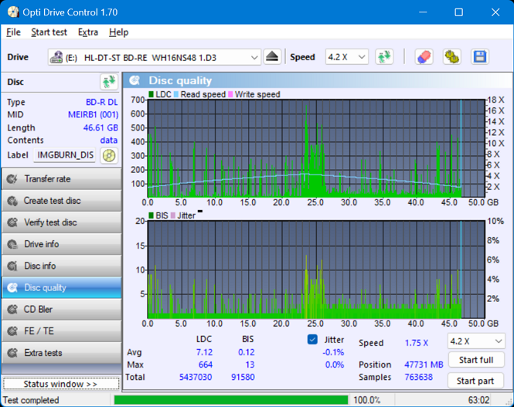
Task: Click the Opti Drive Control app icon
Action: coord(13,12)
